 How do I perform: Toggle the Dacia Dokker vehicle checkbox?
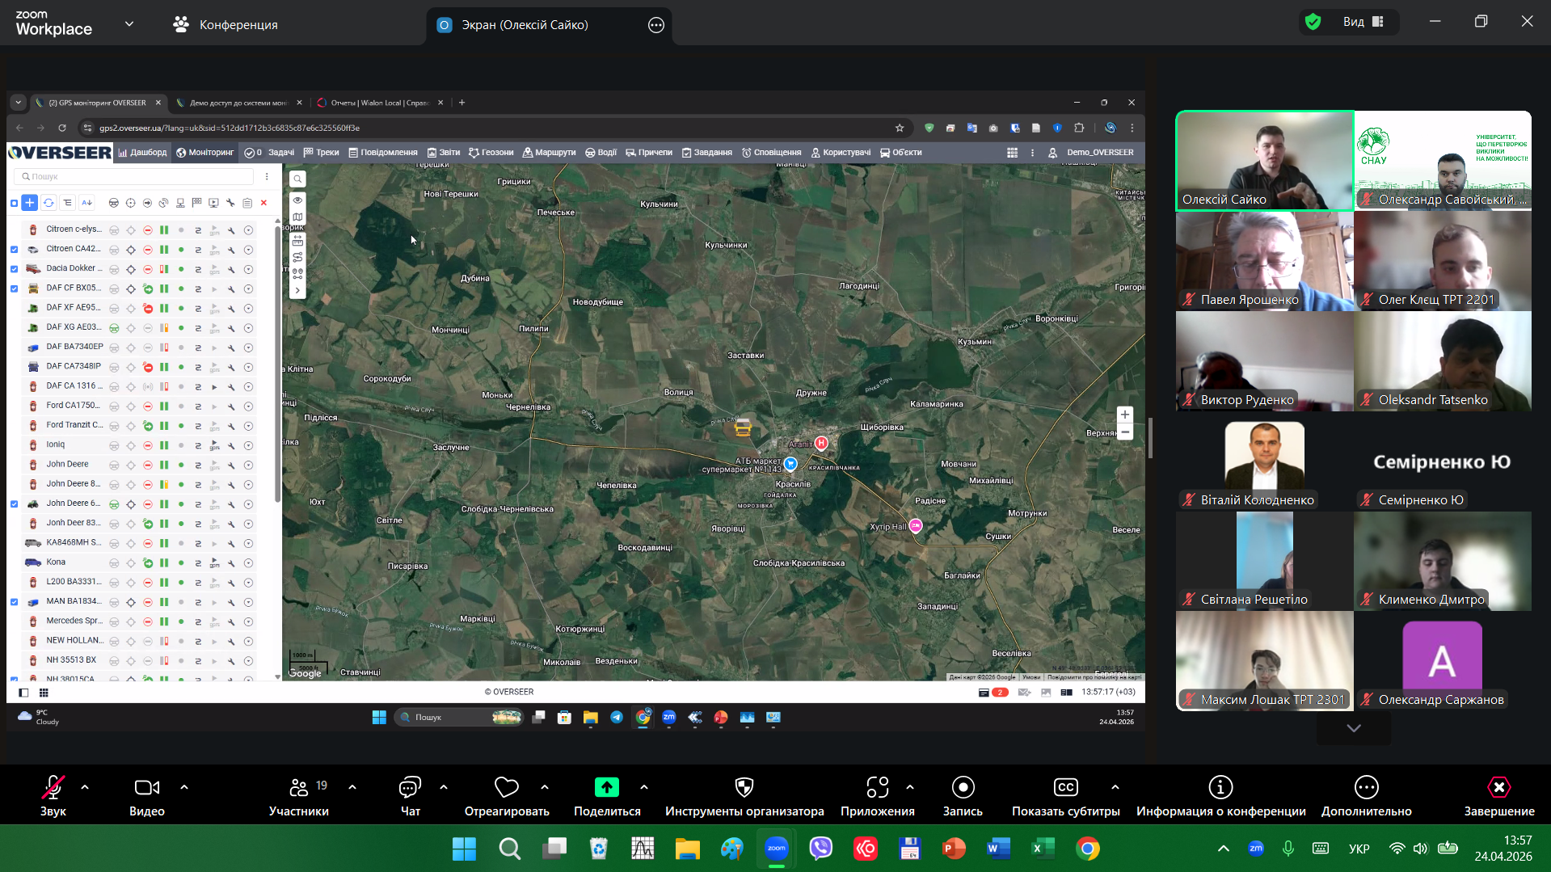point(15,269)
